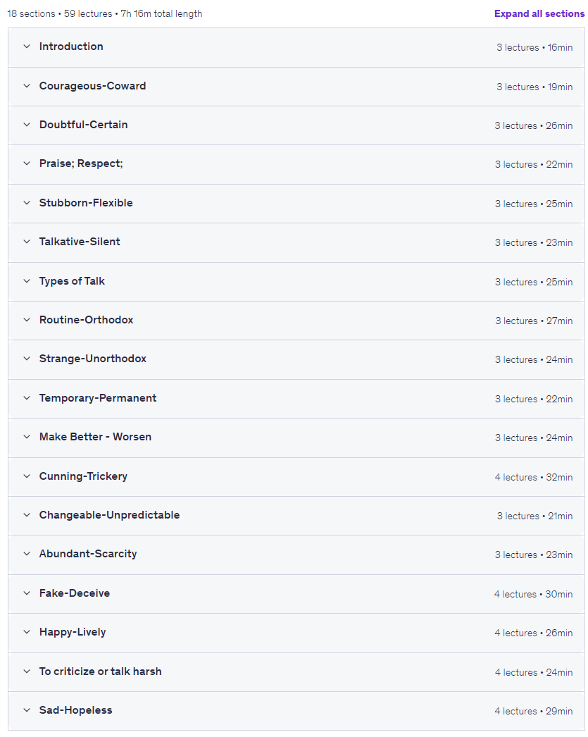Click the Sad-Hopeless 4 lectures 29min label

coord(533,711)
